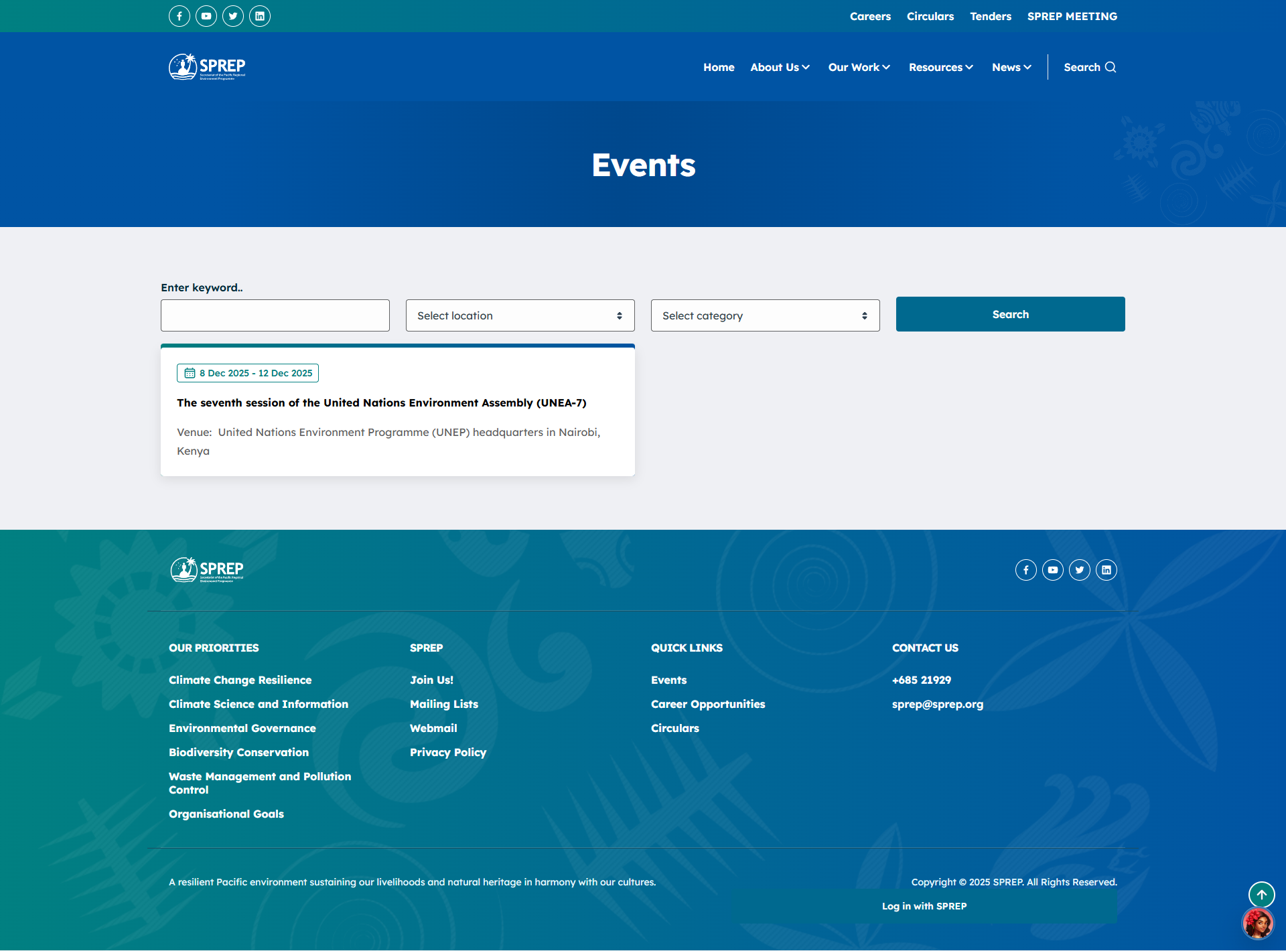Click the footer Facebook icon
The image size is (1286, 951).
1025,570
